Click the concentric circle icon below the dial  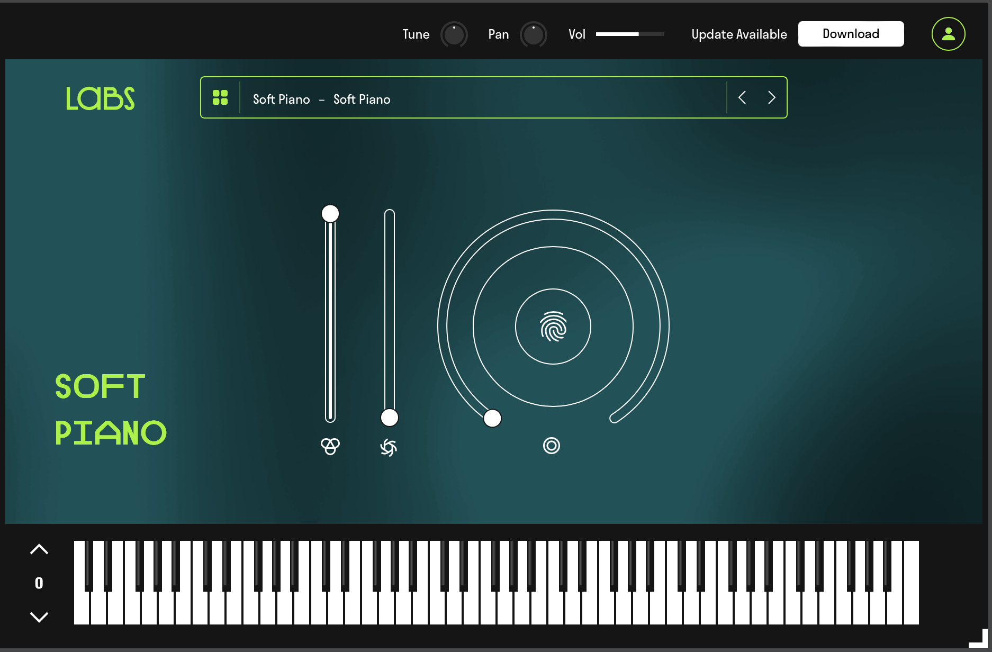[x=552, y=446]
